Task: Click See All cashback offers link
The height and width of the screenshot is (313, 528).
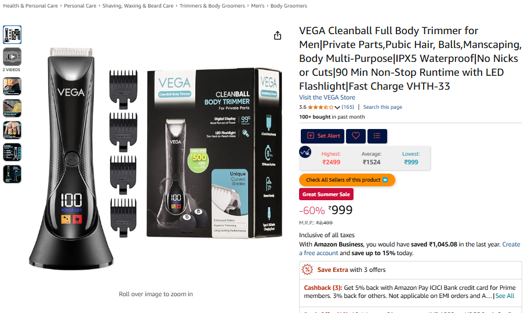Action: pyautogui.click(x=505, y=296)
